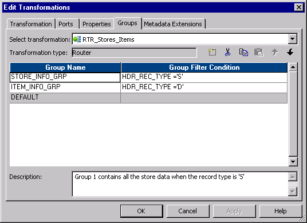Click inside the Description text box
307x223 pixels.
[x=180, y=184]
